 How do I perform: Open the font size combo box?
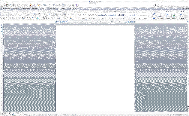pos(19,14)
